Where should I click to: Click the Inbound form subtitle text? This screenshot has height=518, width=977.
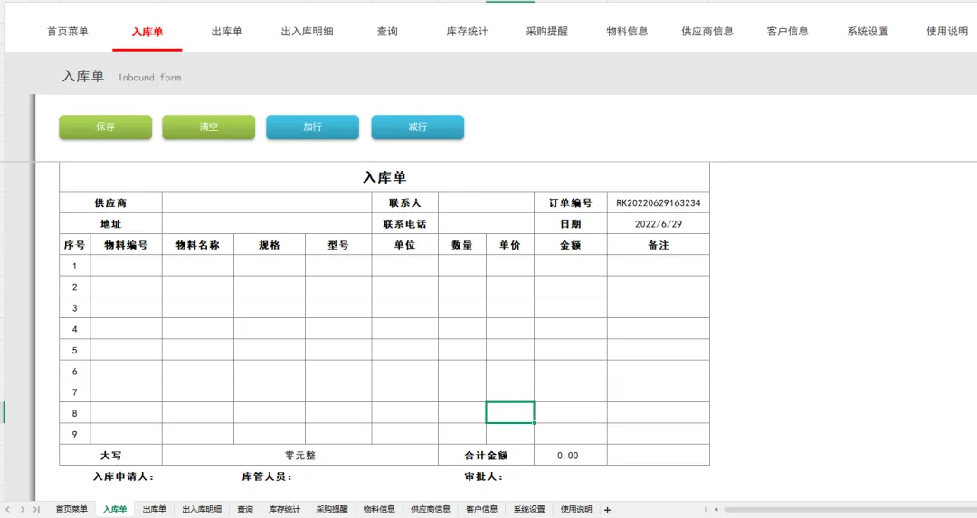pos(149,77)
